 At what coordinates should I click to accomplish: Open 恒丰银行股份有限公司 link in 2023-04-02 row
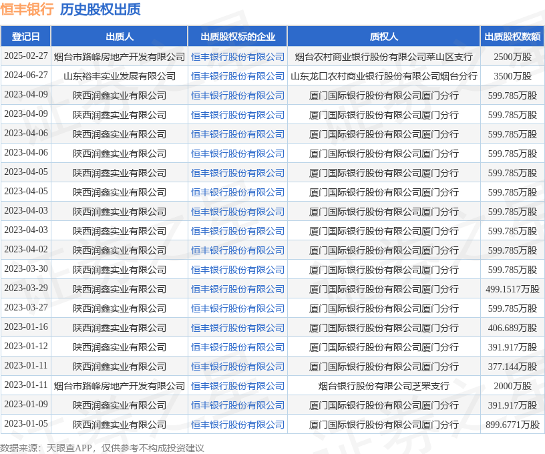pyautogui.click(x=238, y=250)
